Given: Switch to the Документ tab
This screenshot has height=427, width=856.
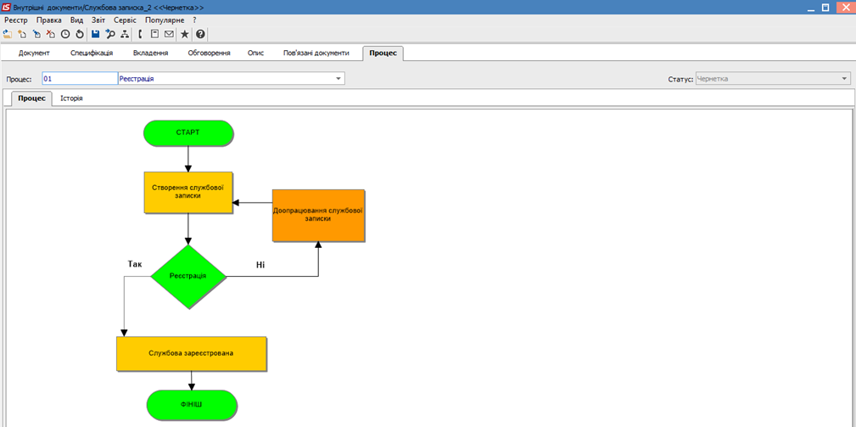Looking at the screenshot, I should [34, 53].
